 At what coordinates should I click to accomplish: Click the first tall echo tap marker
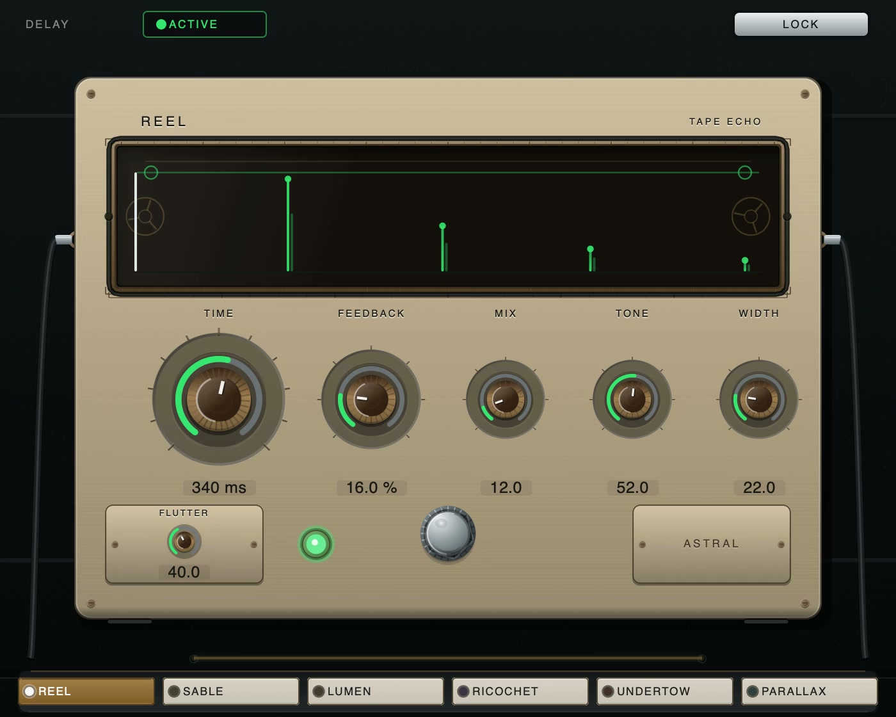[289, 224]
